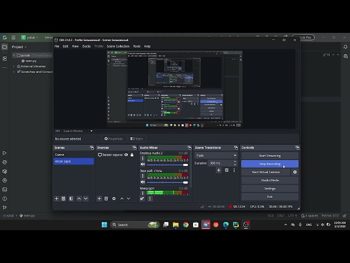Toggle visibility eye of Захват экрана source

point(126,155)
